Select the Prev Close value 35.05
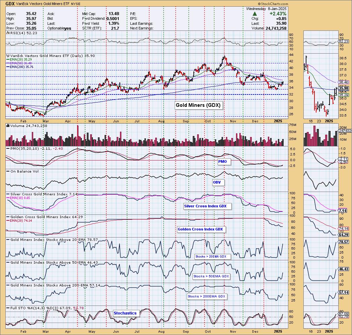Image resolution: width=352 pixels, height=335 pixels. pyautogui.click(x=31, y=28)
